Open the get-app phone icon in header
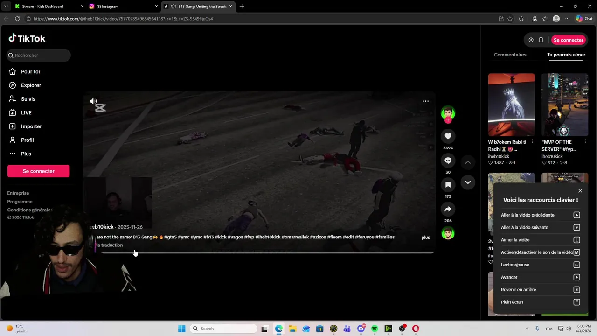597x336 pixels. (541, 40)
